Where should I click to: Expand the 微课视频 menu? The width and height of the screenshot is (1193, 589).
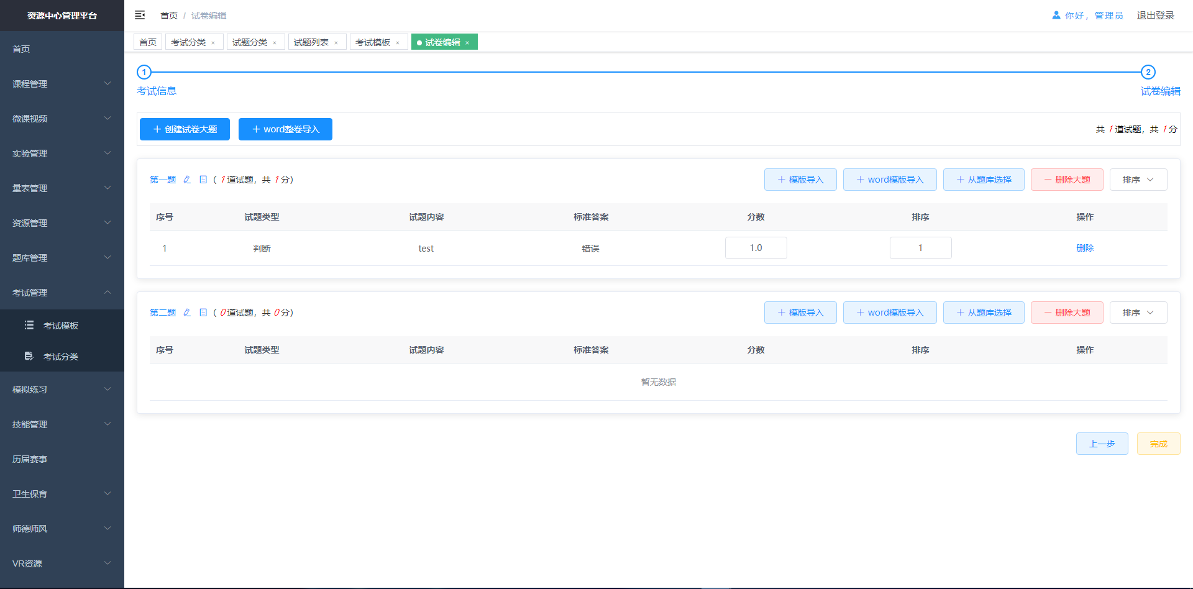click(x=62, y=119)
